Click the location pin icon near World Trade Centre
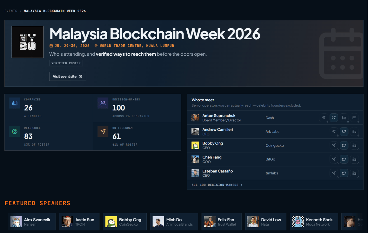The width and height of the screenshot is (368, 233). click(x=96, y=46)
